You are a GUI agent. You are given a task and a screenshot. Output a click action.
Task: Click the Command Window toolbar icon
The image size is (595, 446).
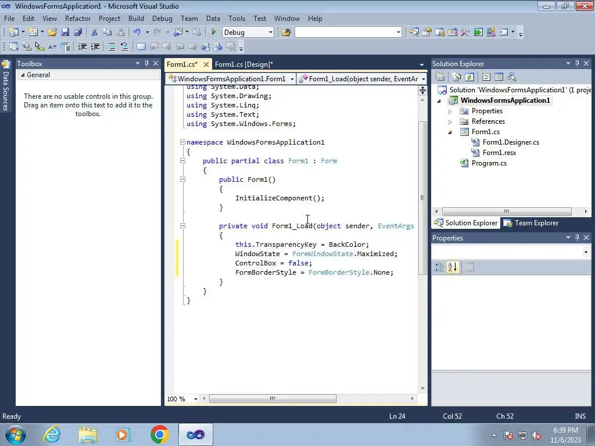click(504, 33)
